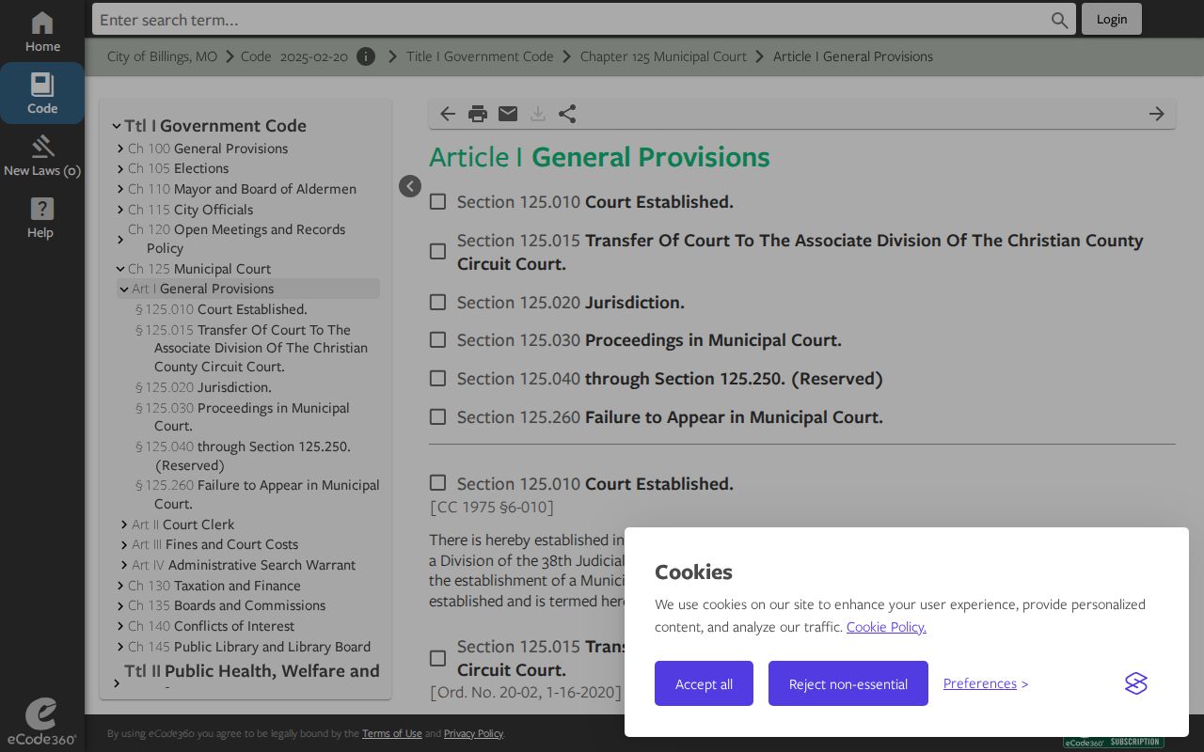Screen dimensions: 1204x752
Task: Click the search term input field
Action: pos(570,20)
